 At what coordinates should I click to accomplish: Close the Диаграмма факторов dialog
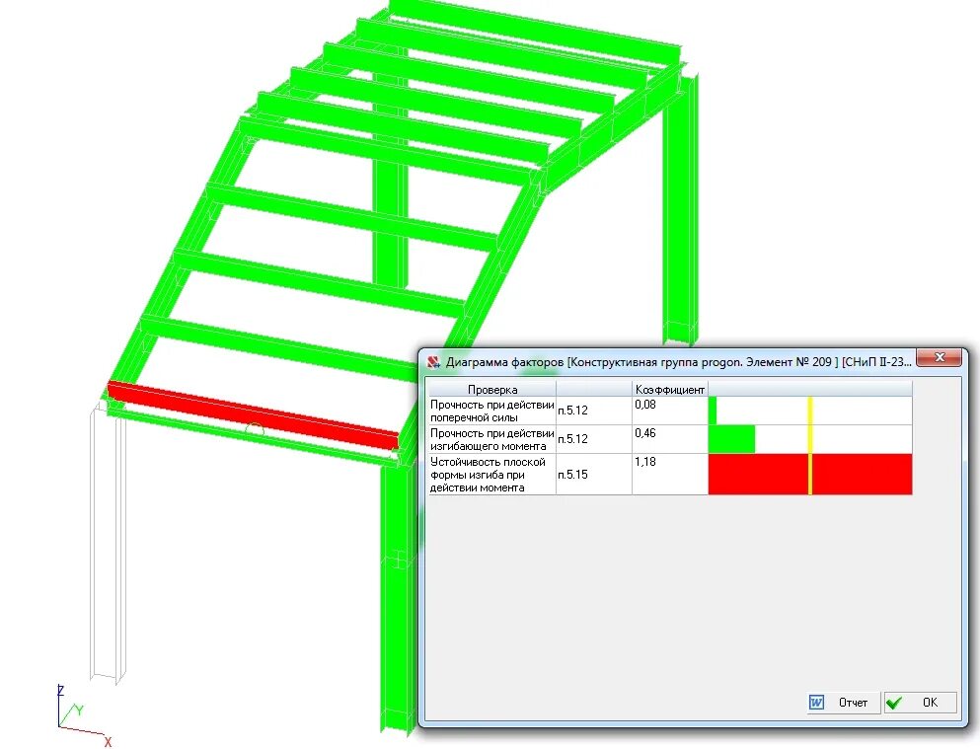(940, 358)
